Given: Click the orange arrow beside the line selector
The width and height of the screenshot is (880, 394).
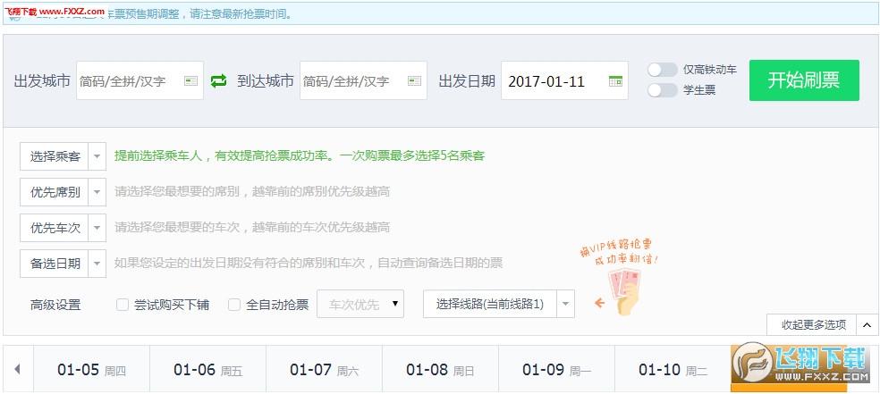Looking at the screenshot, I should [x=599, y=304].
